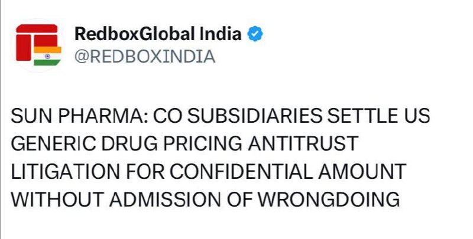Click the Ashoka chakra on the flag
The image size is (473, 239).
pos(47,56)
